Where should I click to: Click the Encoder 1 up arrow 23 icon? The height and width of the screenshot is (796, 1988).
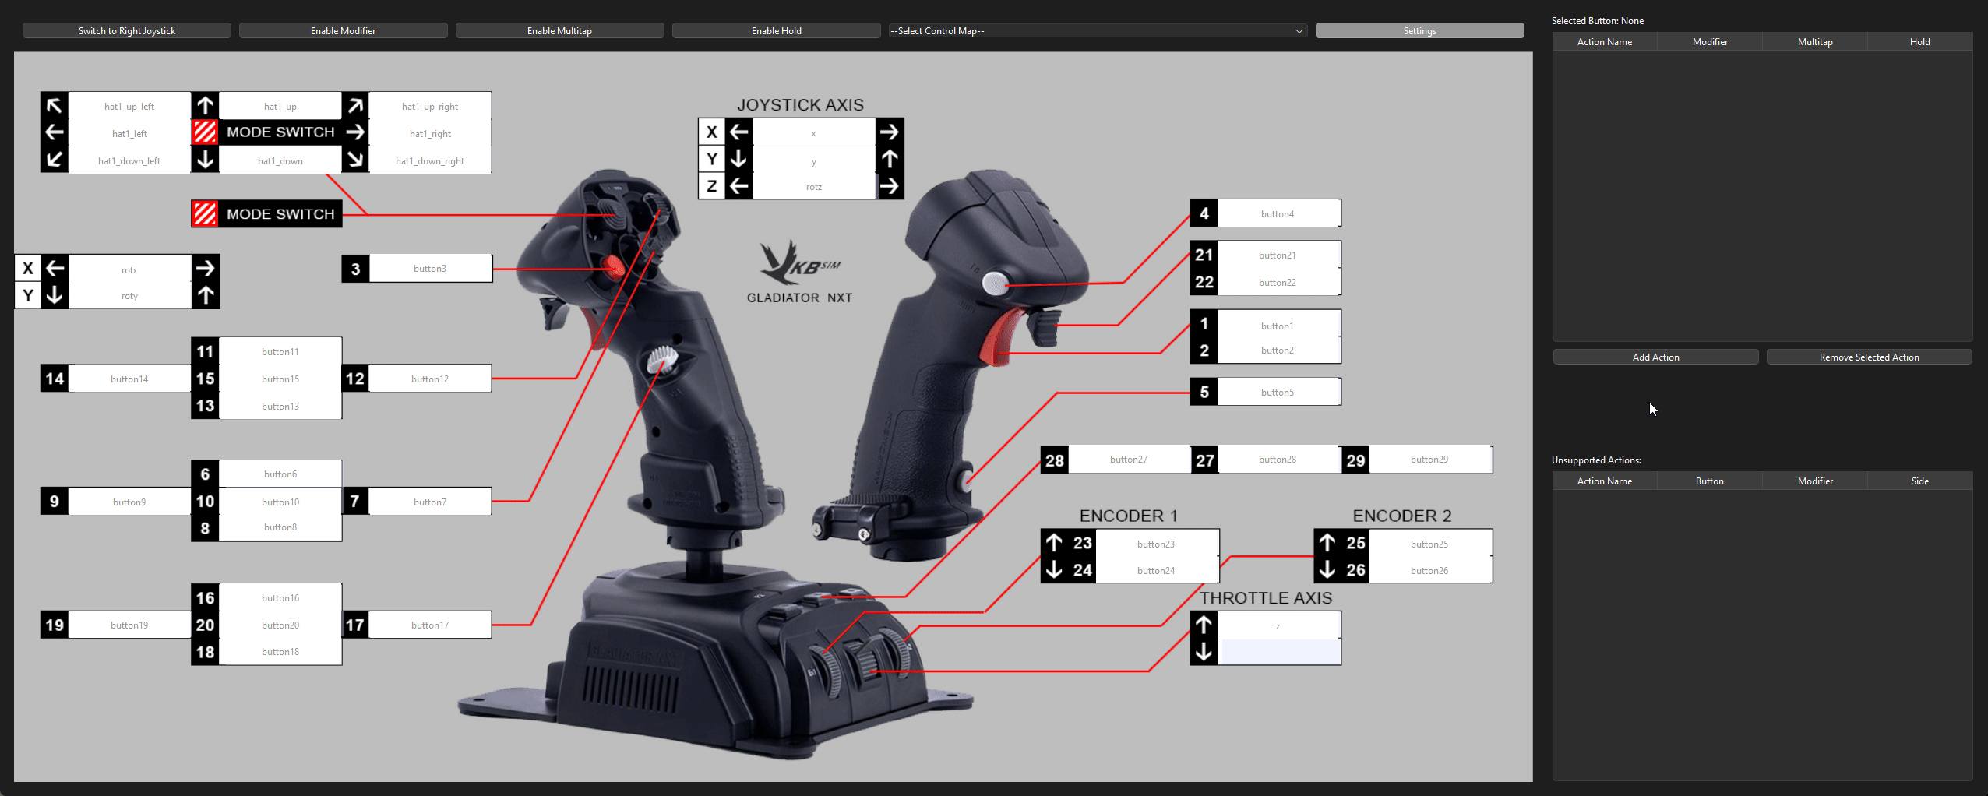coord(1054,543)
